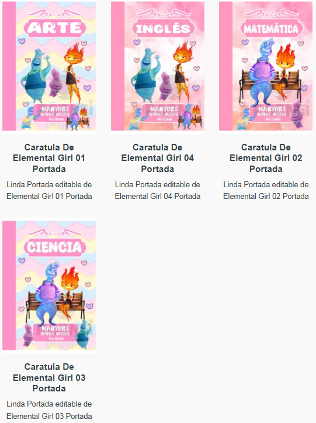This screenshot has width=316, height=423.
Task: Click 'Caratula De Elemental Girl 03 Portada' title
Action: pos(49,377)
